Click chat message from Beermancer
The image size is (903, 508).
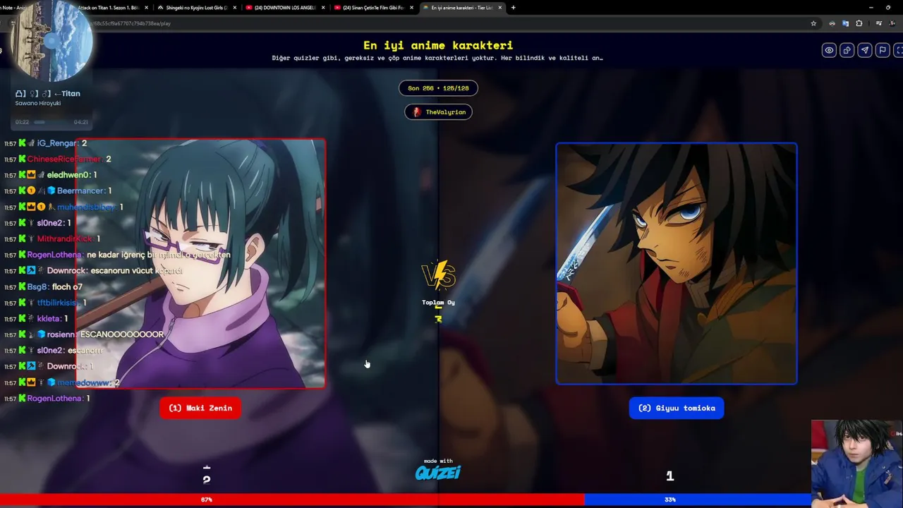click(58, 190)
